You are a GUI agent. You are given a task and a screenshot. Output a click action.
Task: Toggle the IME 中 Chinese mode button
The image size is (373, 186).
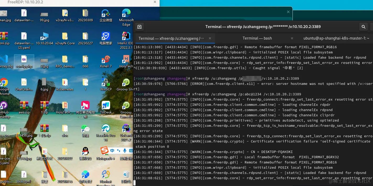point(112,150)
